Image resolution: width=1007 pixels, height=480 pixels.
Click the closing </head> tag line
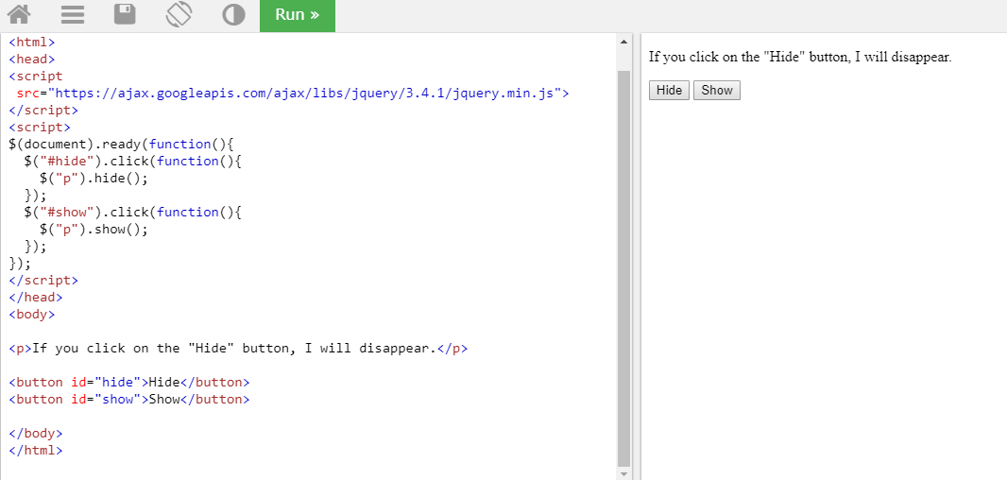click(36, 298)
